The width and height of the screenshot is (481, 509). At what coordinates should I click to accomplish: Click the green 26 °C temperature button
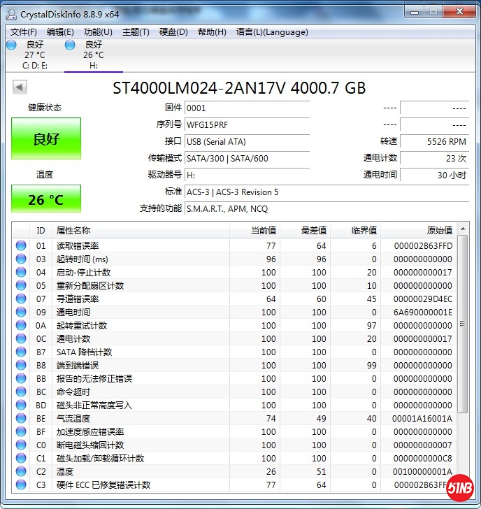46,199
